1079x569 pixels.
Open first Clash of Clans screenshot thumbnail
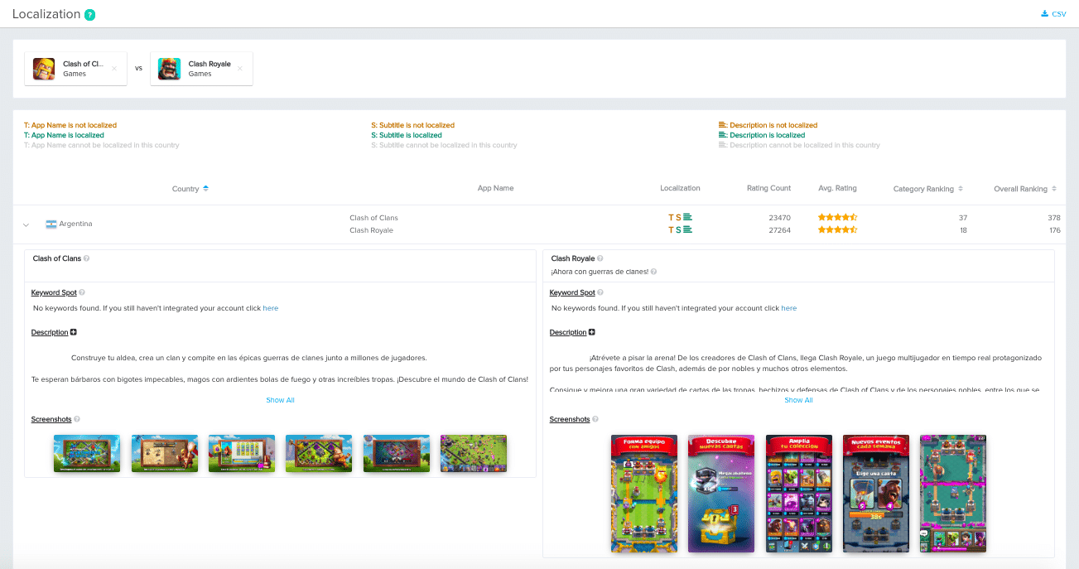tap(87, 454)
